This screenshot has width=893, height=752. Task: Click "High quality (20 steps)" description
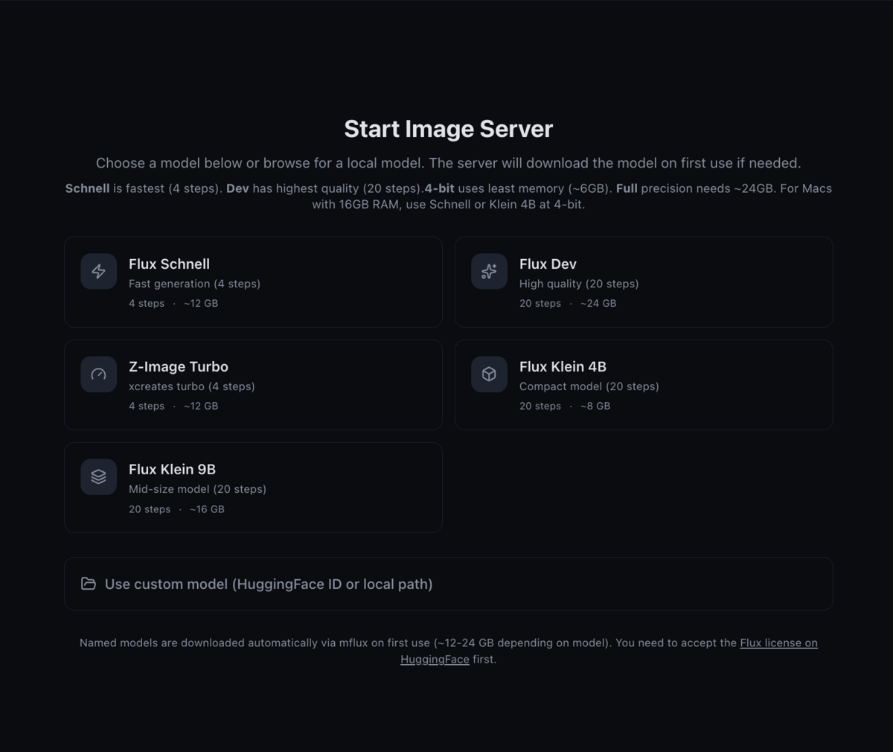579,284
